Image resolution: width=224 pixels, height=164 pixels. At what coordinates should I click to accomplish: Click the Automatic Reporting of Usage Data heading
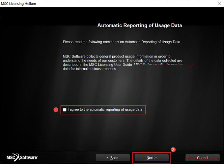tap(140, 25)
